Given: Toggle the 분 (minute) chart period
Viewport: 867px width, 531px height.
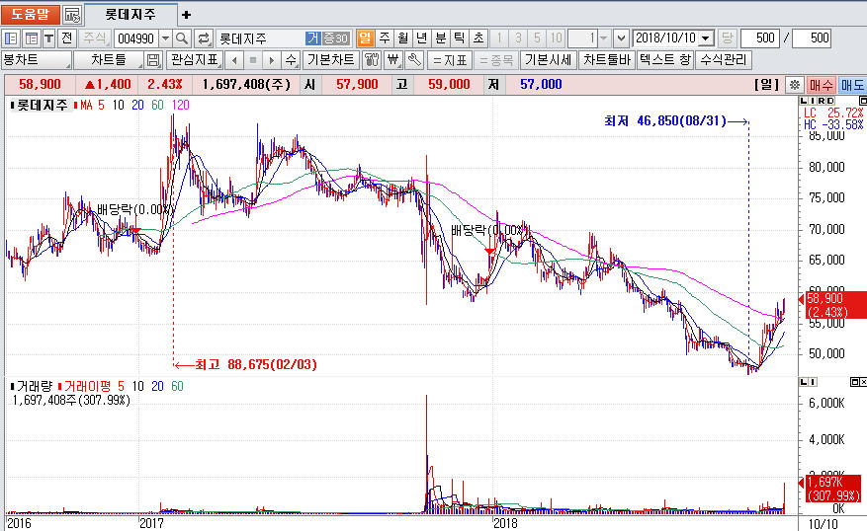Looking at the screenshot, I should click(441, 38).
